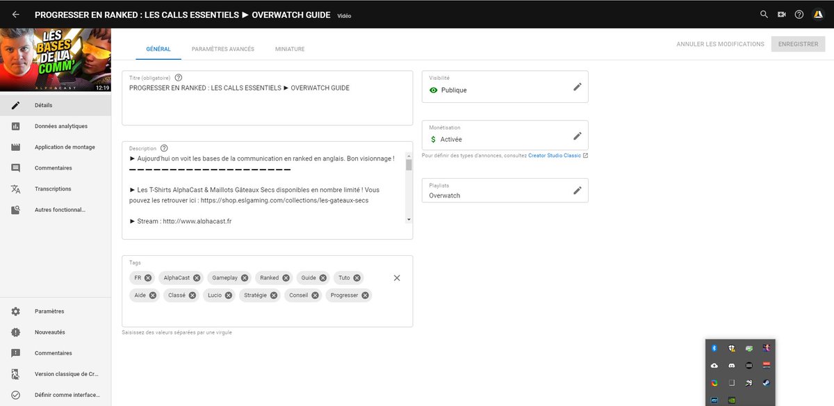The height and width of the screenshot is (406, 834).
Task: Select the Général tab
Action: (158, 49)
